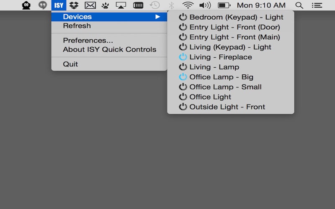
Task: Open the AirPlay display menu icon
Action: coord(121,5)
